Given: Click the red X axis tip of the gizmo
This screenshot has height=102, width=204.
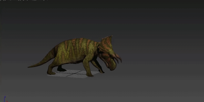Looking at the screenshot, I should [7, 101].
